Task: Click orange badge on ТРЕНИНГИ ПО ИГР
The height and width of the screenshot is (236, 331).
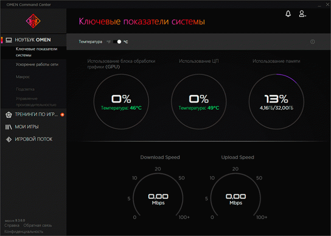Action: pyautogui.click(x=62, y=115)
